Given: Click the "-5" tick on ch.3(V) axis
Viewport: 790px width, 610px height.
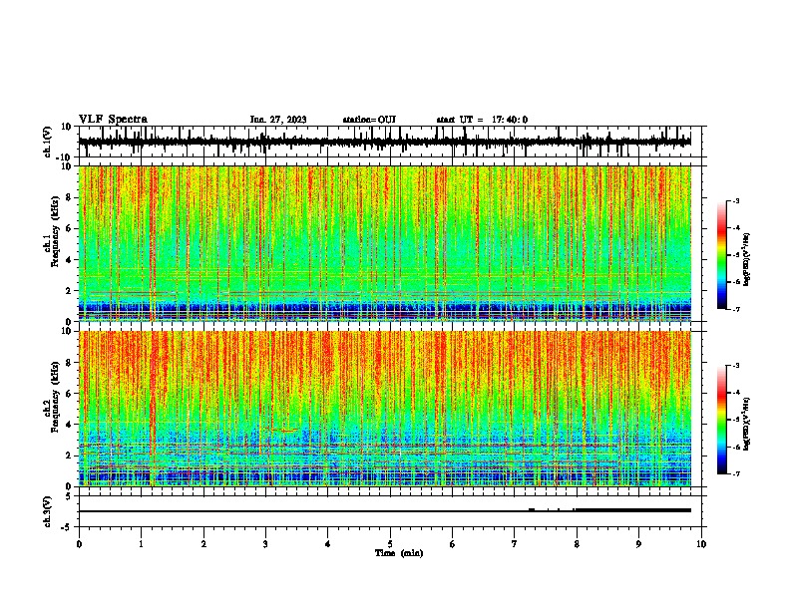Looking at the screenshot, I should [x=67, y=527].
